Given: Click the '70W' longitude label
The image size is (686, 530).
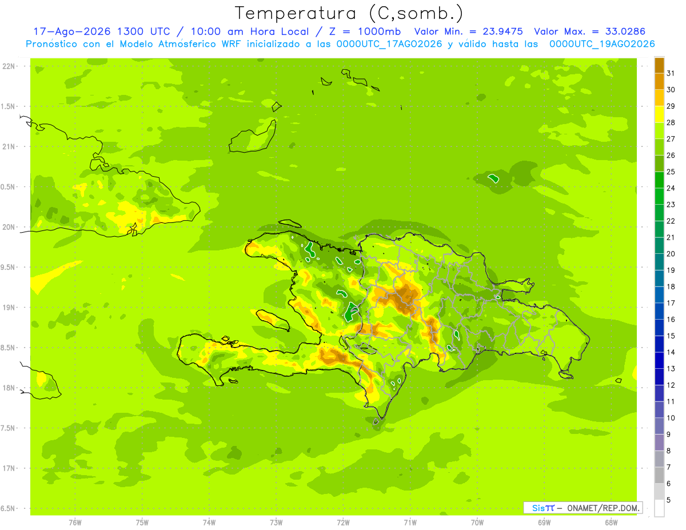Looking at the screenshot, I should (477, 523).
